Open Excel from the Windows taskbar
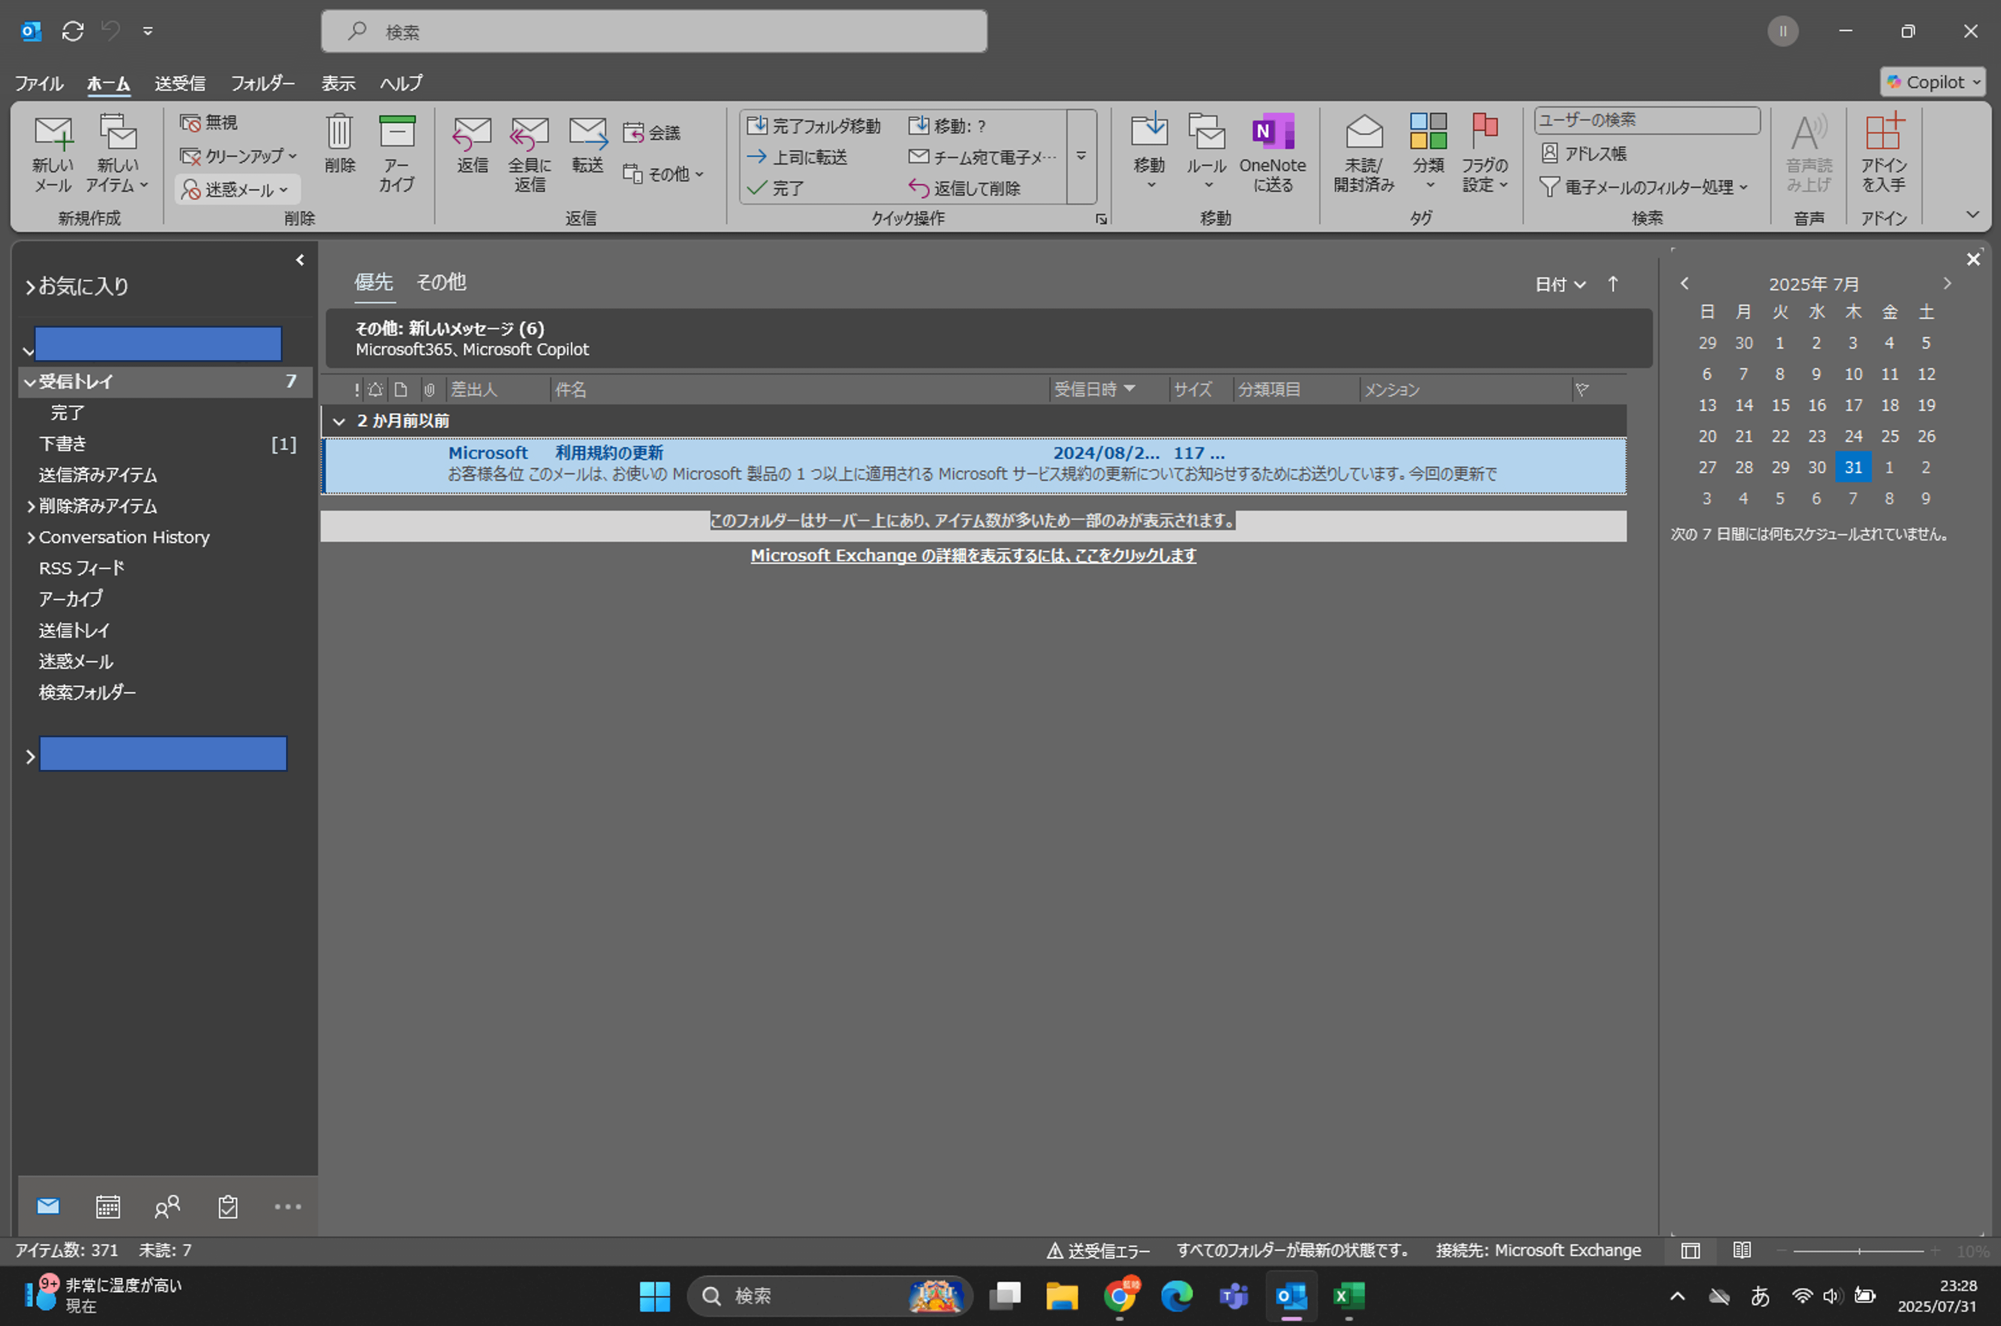Viewport: 2001px width, 1326px height. pos(1349,1296)
